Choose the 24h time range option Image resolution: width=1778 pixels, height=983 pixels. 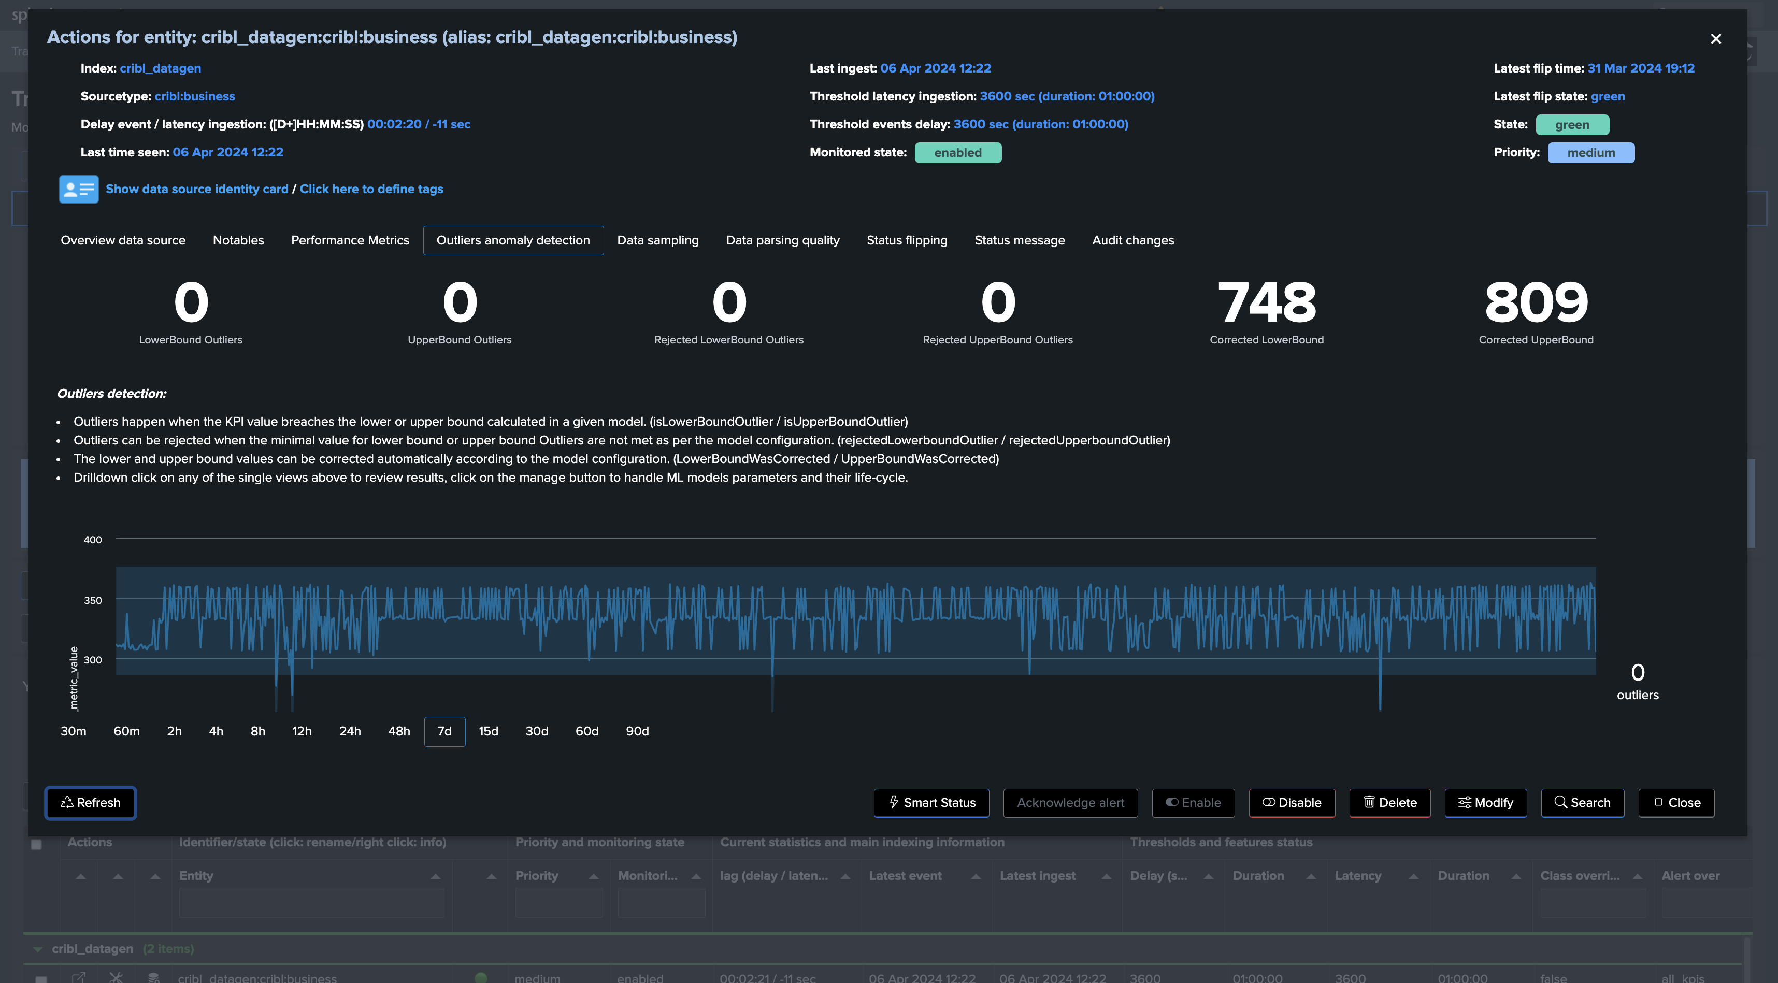tap(350, 732)
